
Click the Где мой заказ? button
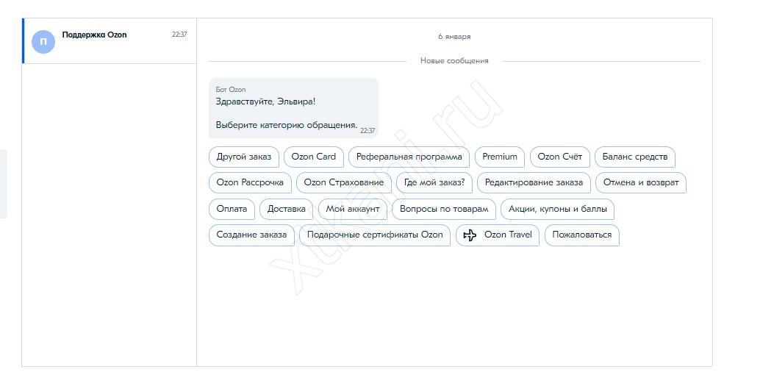[434, 182]
